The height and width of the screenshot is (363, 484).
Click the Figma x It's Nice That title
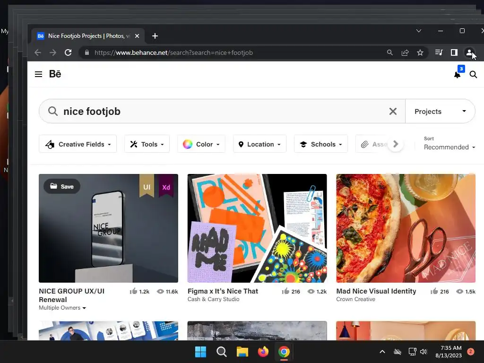click(223, 291)
